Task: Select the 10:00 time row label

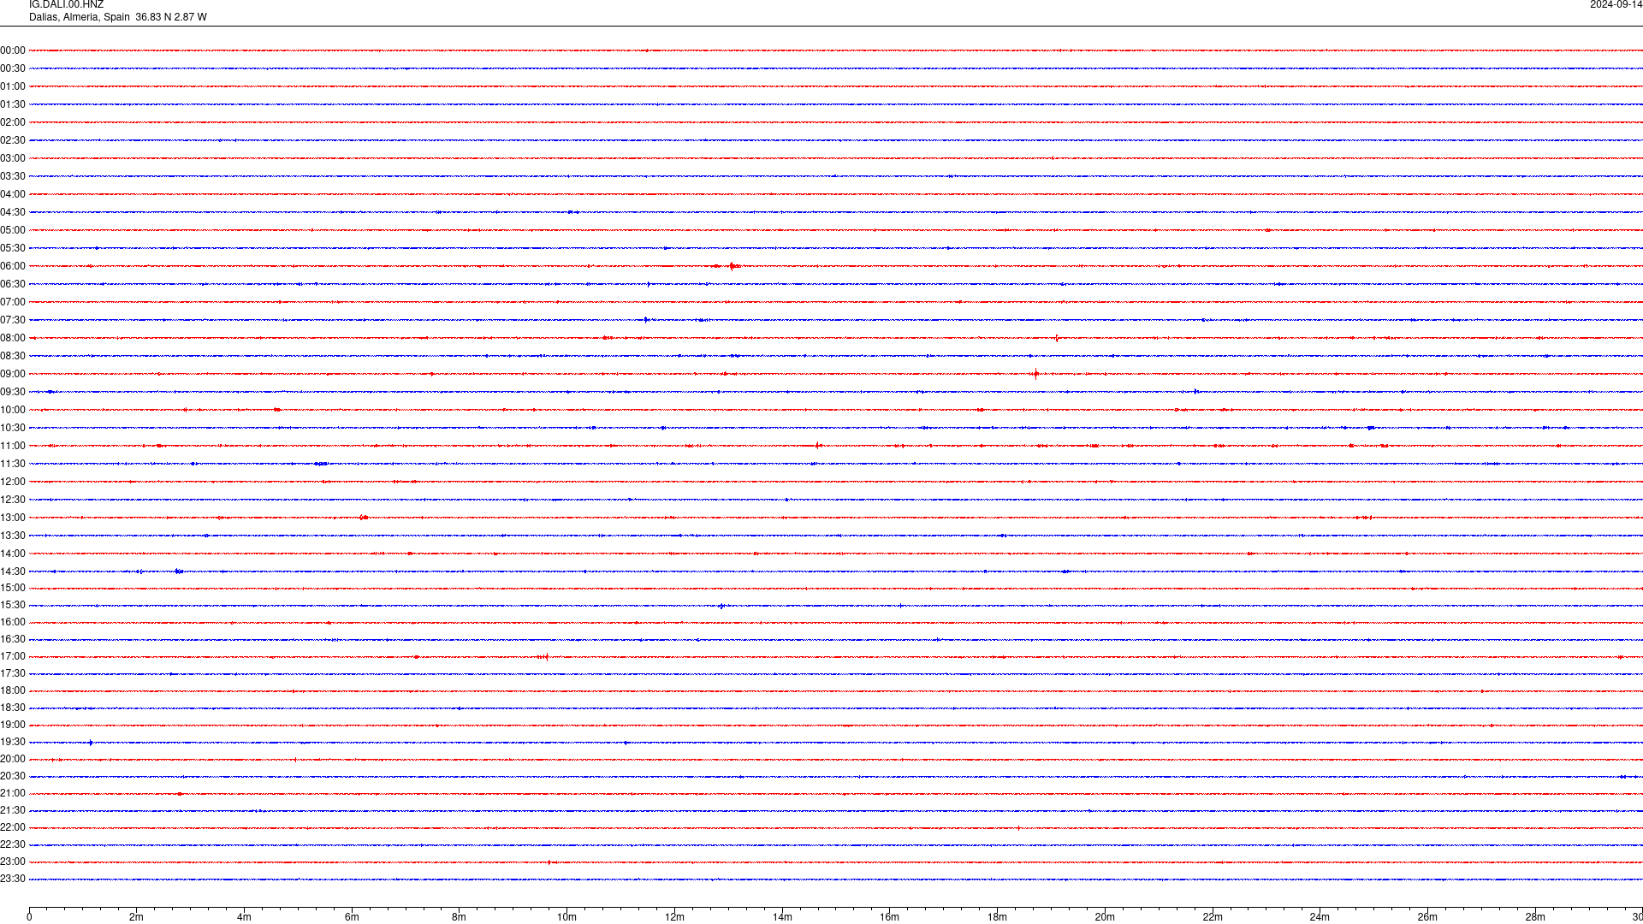Action: pos(13,410)
